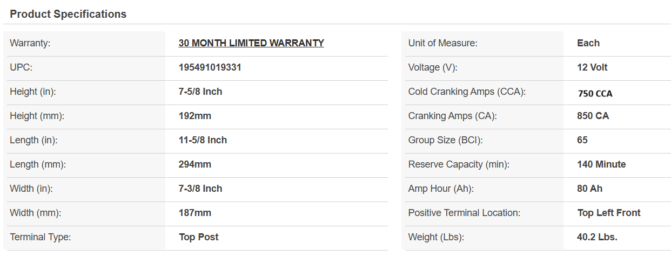Click the Top Left Front terminal location

[609, 213]
